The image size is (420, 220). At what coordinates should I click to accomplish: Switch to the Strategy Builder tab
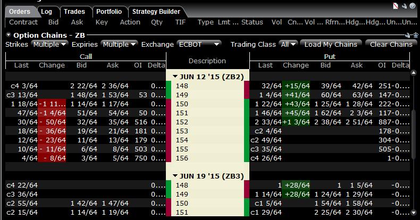pyautogui.click(x=156, y=11)
